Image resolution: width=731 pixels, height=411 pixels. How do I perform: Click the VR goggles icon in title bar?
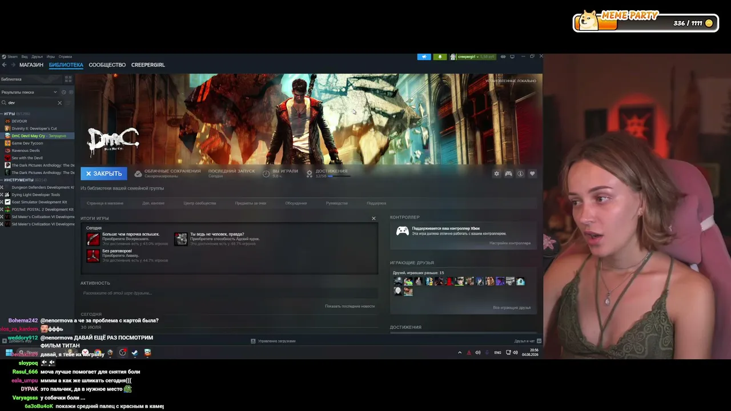pyautogui.click(x=503, y=57)
